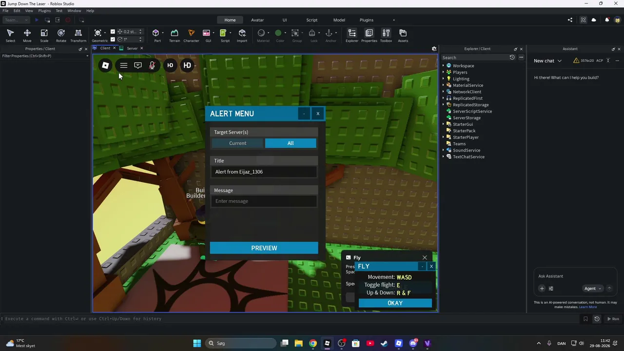Click the PREVIEW button in Alert Menu
The image size is (624, 351).
click(264, 248)
